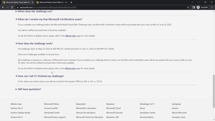The image size is (215, 121).
Task: Click 'Company' footer heading
Action: point(176,104)
